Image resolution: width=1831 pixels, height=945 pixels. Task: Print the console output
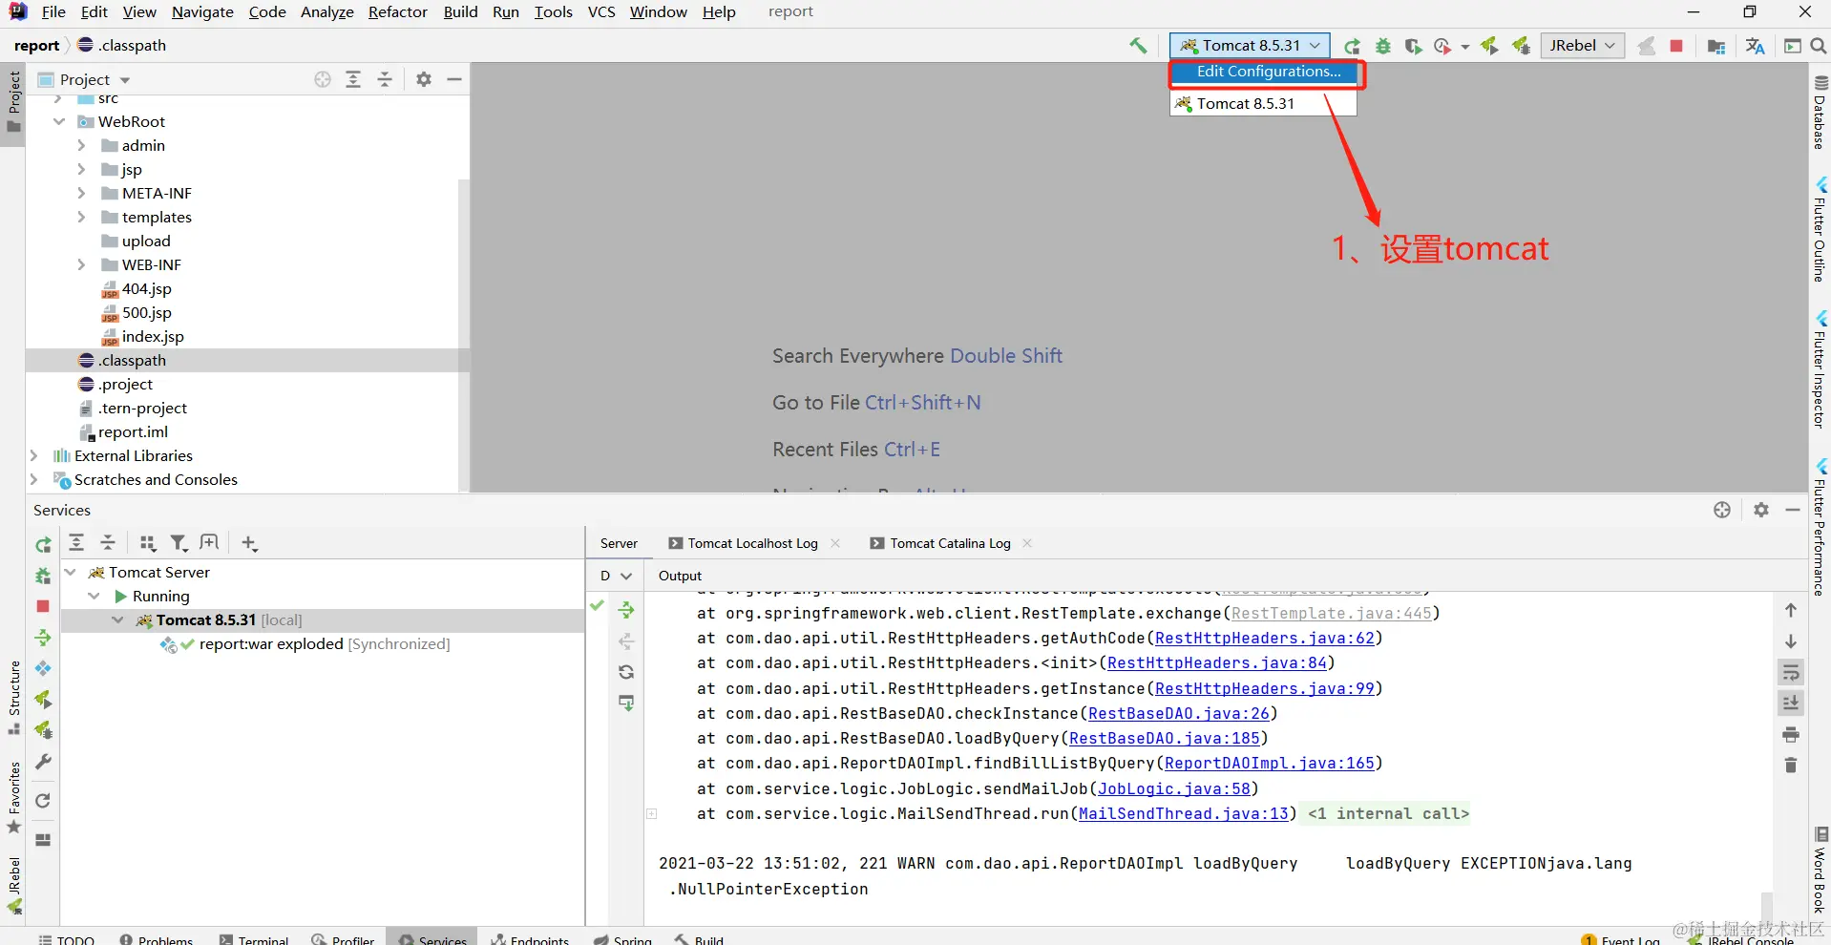click(1791, 734)
